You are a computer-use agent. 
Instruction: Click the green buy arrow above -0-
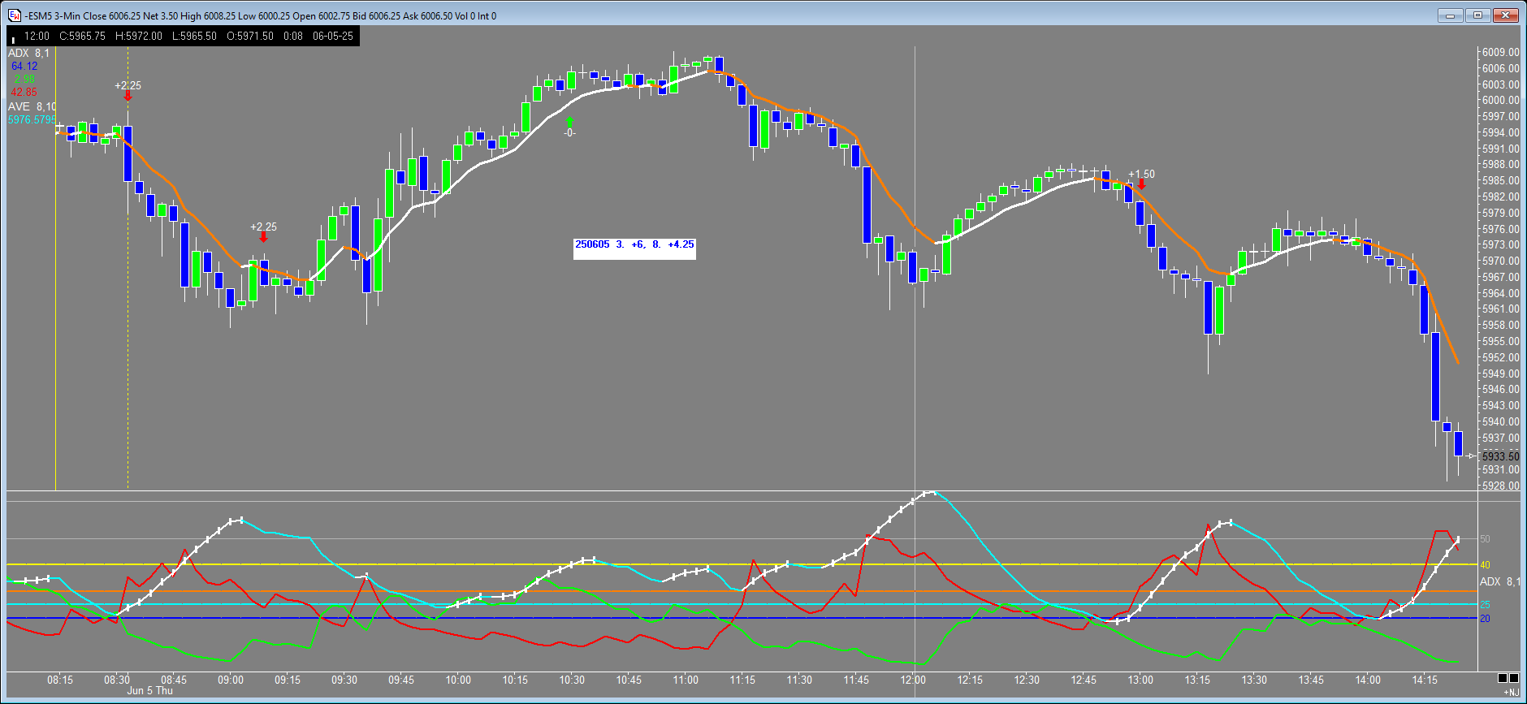[569, 122]
